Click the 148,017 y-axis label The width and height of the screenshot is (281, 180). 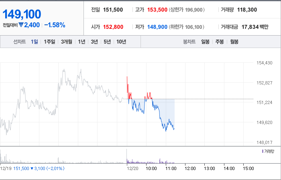264,142
